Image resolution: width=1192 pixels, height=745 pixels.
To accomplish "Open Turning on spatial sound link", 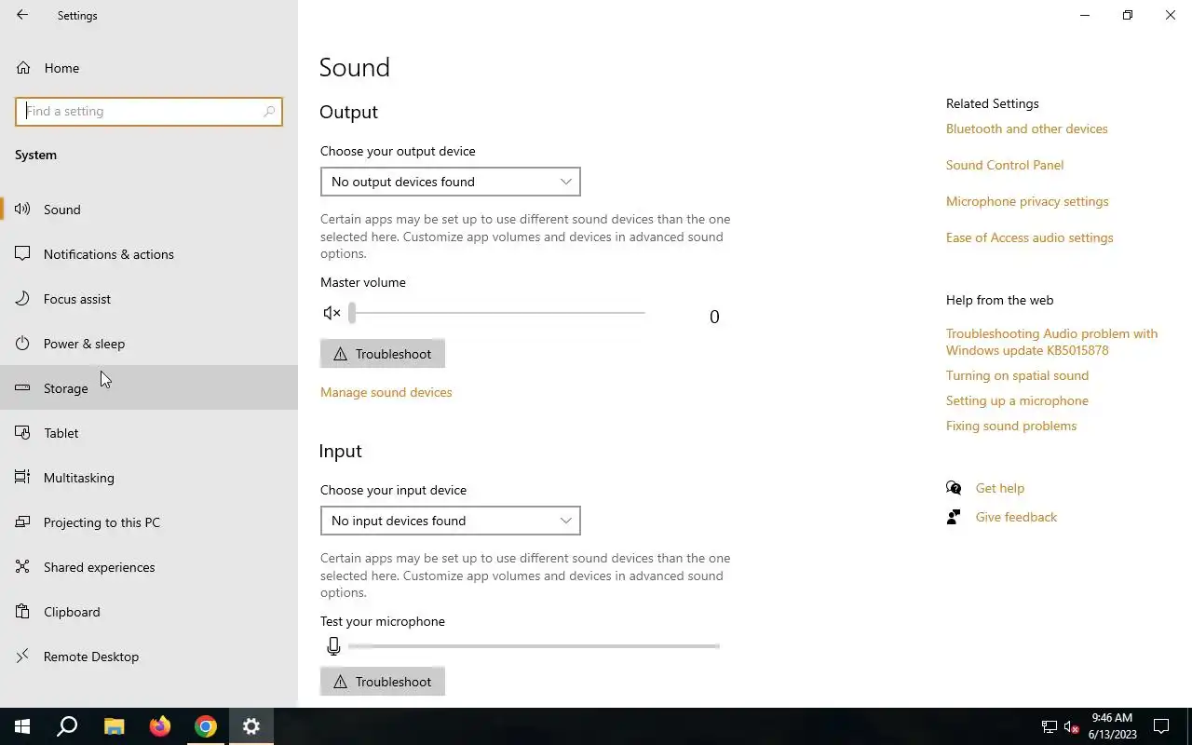I will (x=1017, y=375).
